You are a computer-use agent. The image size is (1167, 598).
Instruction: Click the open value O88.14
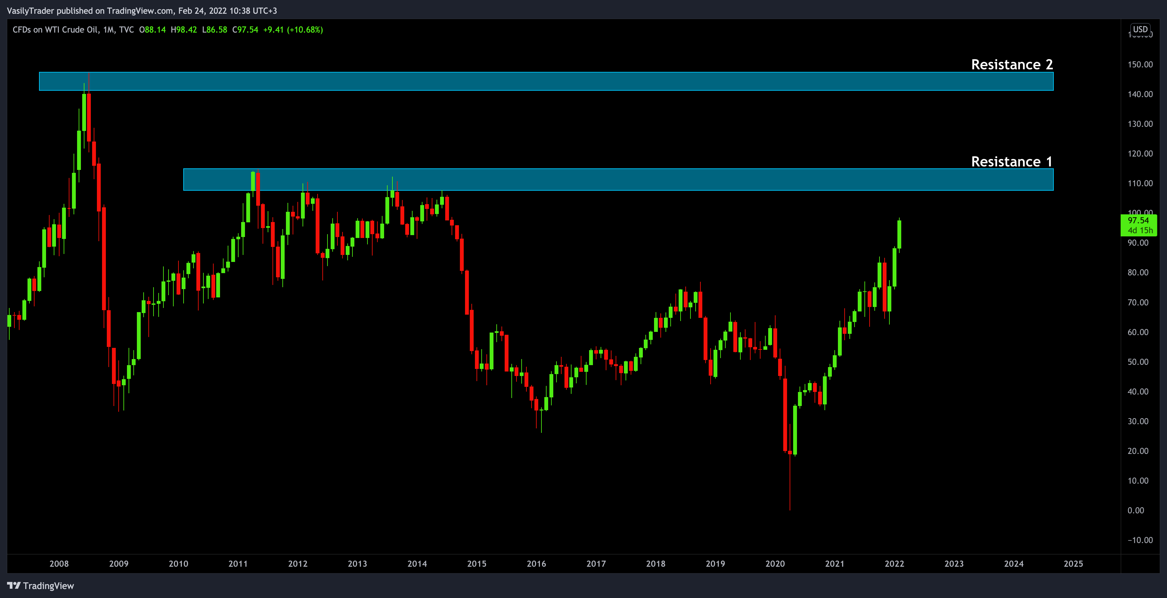pyautogui.click(x=152, y=30)
